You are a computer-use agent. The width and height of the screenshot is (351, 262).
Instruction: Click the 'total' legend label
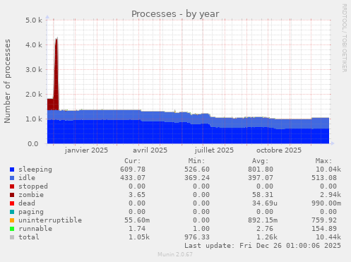(29, 237)
